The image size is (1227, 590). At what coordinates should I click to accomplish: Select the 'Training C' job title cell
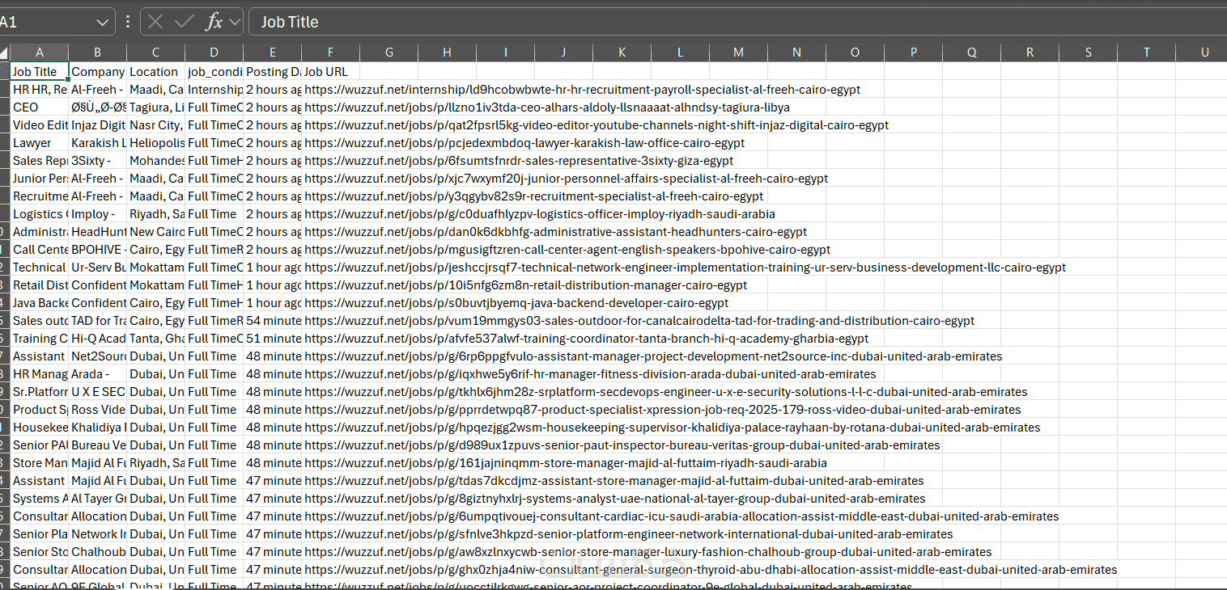(x=40, y=338)
